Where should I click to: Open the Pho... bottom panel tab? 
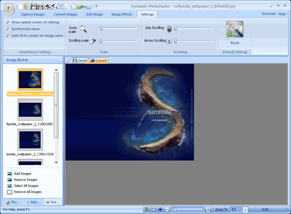13,202
